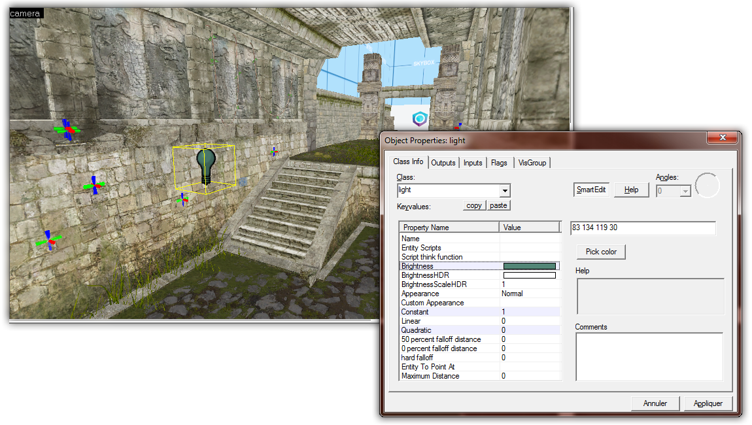Click inside the Comments text box
Image resolution: width=752 pixels, height=425 pixels.
pyautogui.click(x=649, y=356)
